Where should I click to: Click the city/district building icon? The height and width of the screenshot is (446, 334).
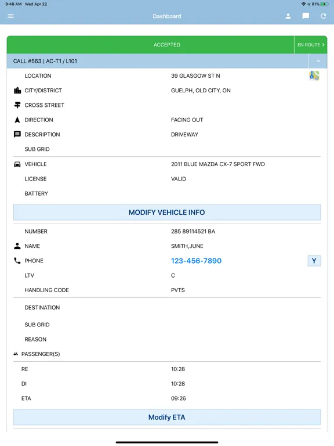(x=17, y=91)
